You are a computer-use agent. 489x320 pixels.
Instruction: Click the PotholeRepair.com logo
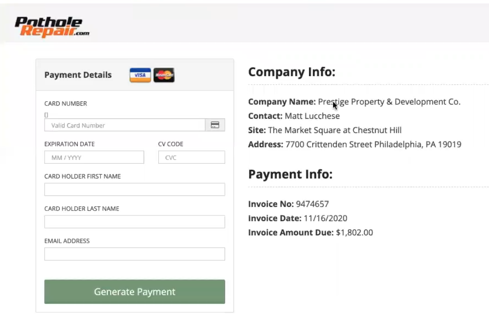[x=52, y=27]
